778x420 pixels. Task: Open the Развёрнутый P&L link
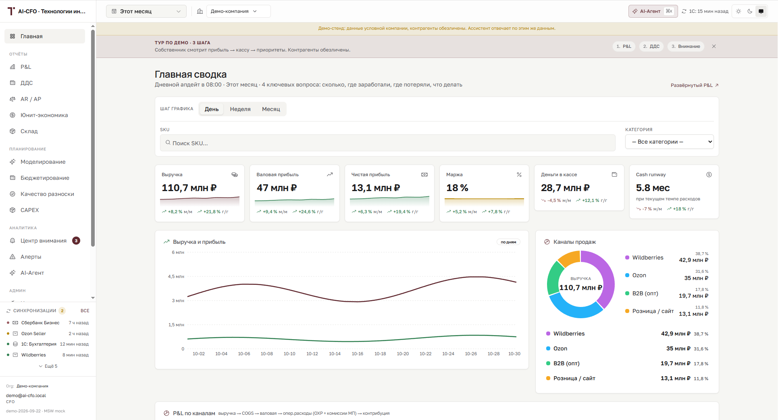pos(695,85)
